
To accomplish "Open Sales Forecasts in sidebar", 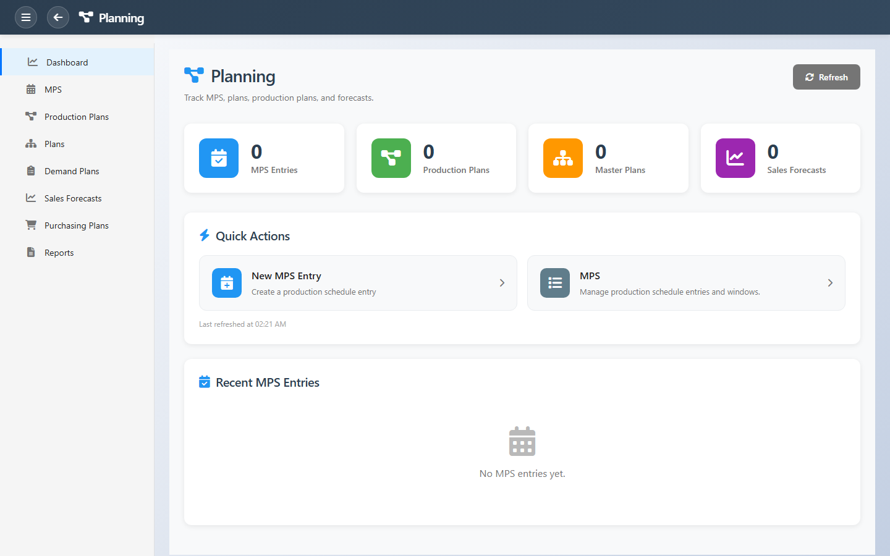I will [x=73, y=198].
